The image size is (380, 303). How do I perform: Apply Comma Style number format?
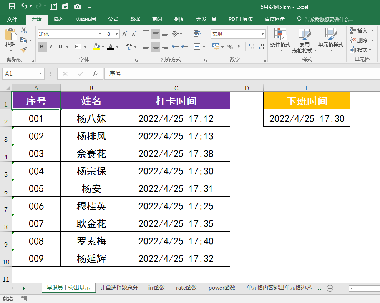coord(239,47)
